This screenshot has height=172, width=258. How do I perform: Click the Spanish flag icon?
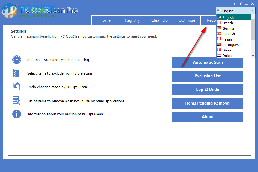click(x=219, y=33)
